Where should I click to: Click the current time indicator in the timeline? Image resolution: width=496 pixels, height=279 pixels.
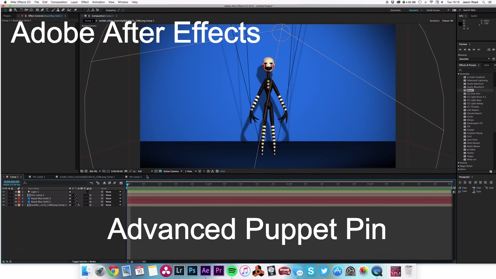click(127, 184)
